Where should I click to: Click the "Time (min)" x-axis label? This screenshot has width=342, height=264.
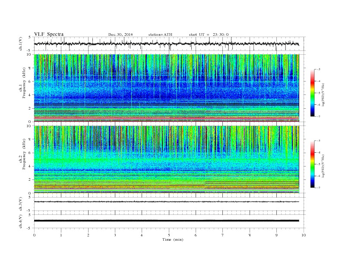pyautogui.click(x=173, y=239)
